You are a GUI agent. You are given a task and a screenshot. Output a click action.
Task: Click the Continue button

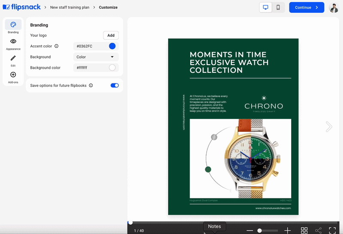tap(306, 7)
